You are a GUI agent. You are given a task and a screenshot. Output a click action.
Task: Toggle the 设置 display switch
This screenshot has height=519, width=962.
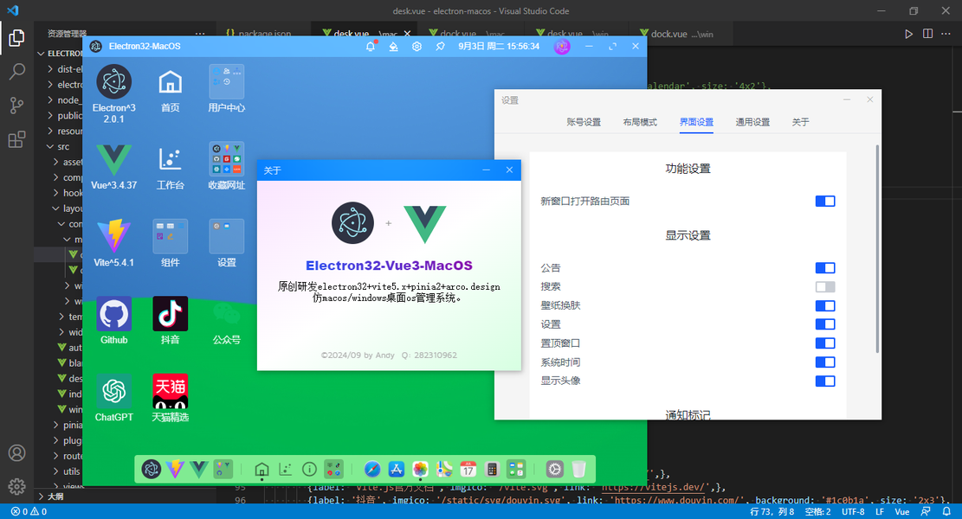[x=825, y=324]
